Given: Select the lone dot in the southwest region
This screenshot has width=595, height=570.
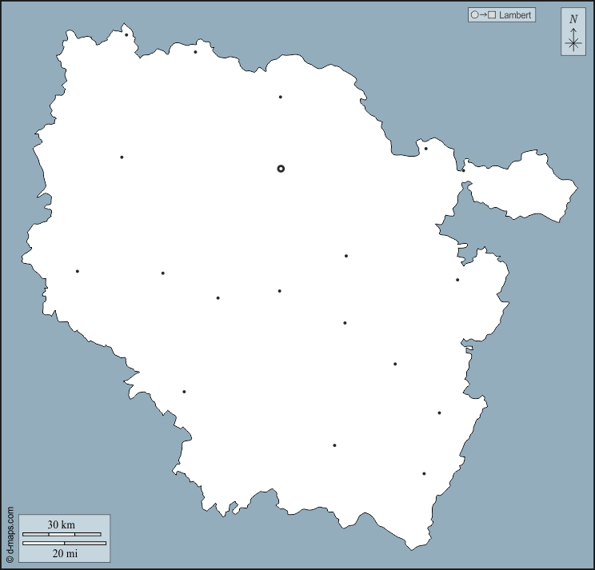Looking at the screenshot, I should [x=184, y=392].
